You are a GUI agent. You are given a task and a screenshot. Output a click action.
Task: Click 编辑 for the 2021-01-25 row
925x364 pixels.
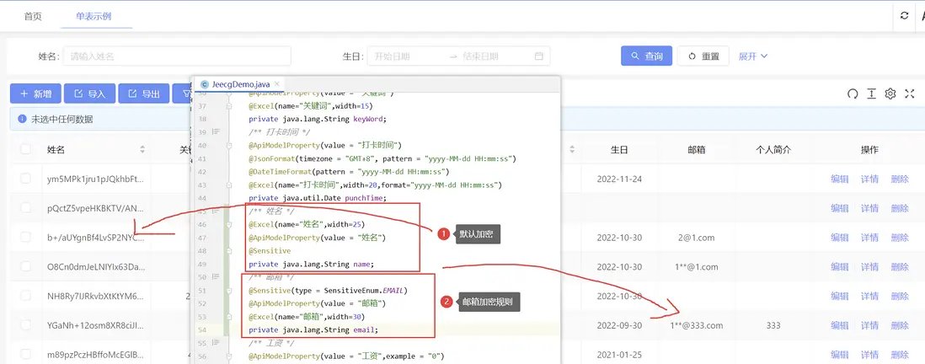tap(839, 355)
